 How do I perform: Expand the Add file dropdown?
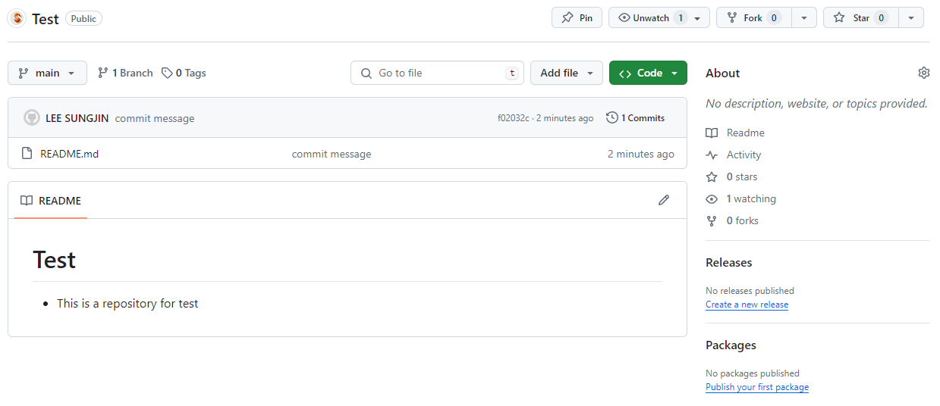pos(567,73)
